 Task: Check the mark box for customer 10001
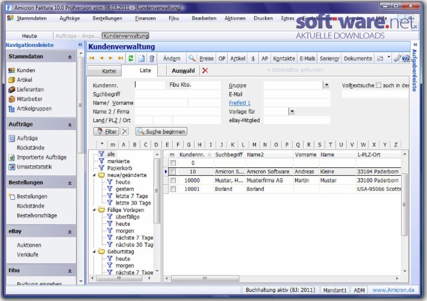pyautogui.click(x=173, y=189)
